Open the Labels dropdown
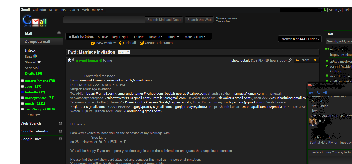 [173, 37]
